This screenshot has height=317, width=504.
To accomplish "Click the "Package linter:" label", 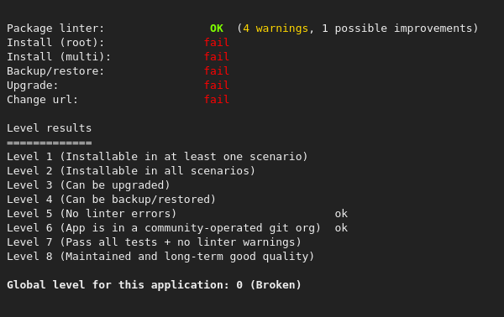I will [x=55, y=29].
